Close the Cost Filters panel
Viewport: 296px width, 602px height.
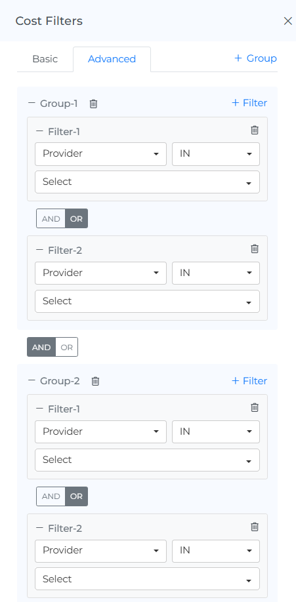pos(287,21)
